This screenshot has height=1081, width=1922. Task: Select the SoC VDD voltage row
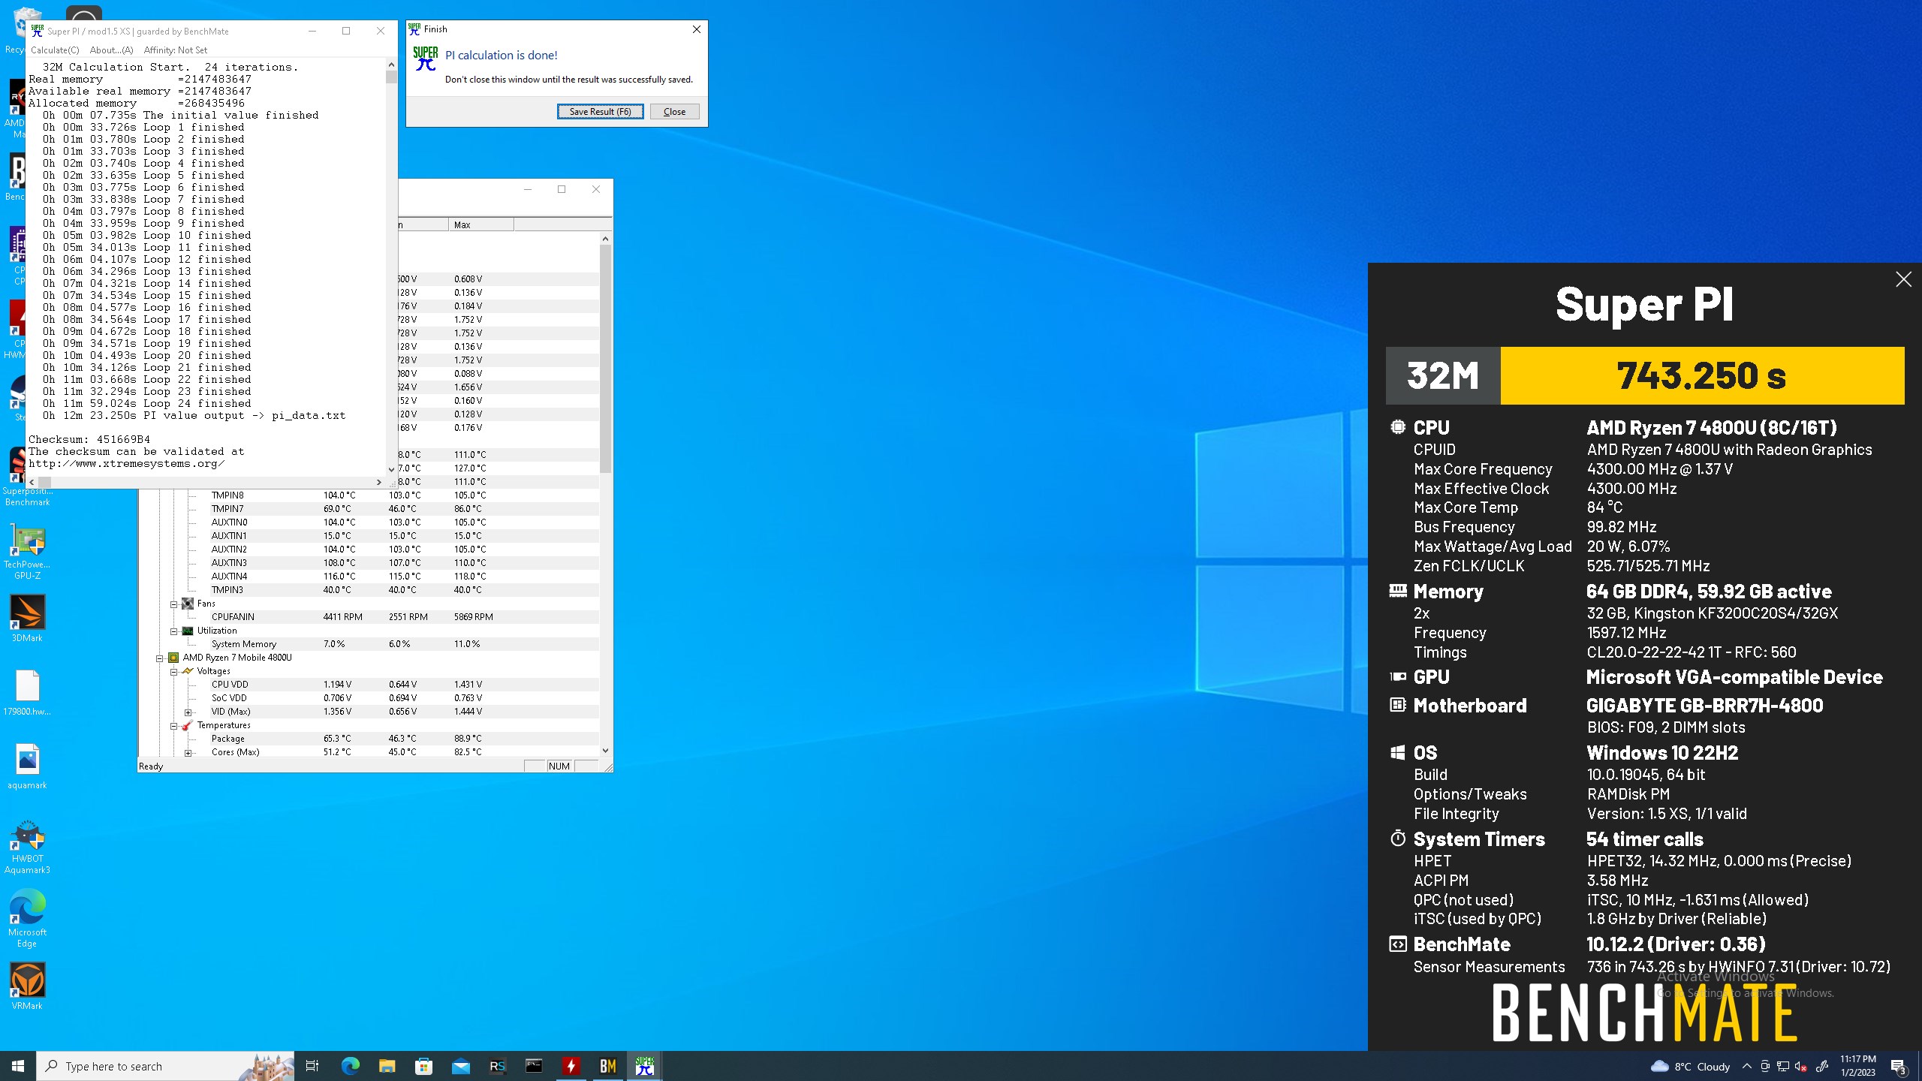tap(368, 698)
